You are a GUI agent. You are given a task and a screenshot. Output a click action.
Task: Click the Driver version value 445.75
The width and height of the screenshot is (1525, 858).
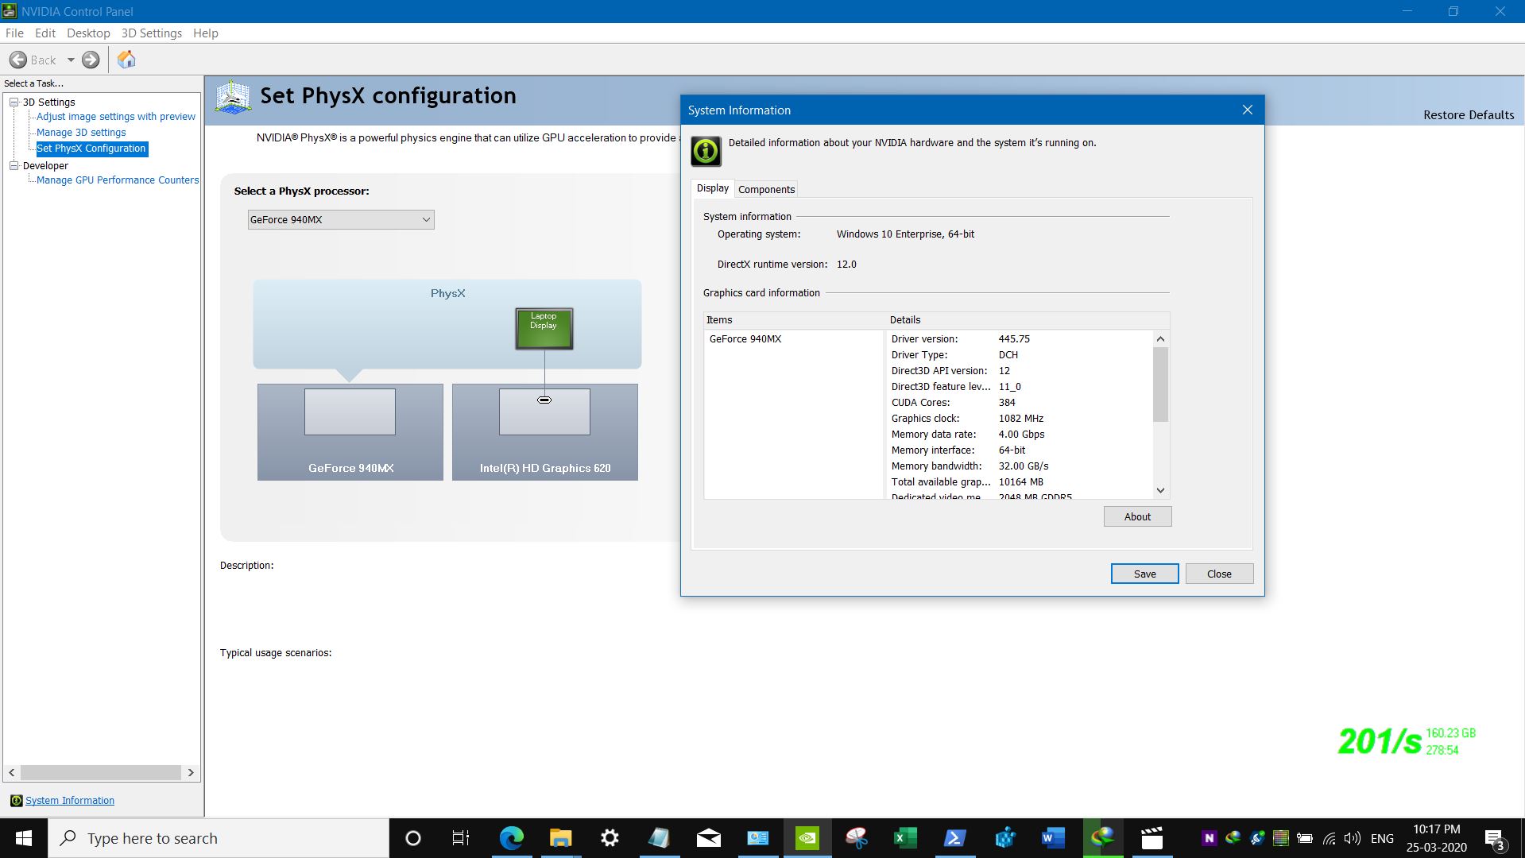pyautogui.click(x=1014, y=338)
